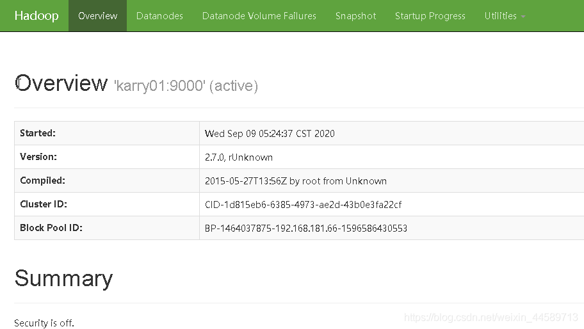Click the Security is off. text
The width and height of the screenshot is (584, 329).
point(44,323)
